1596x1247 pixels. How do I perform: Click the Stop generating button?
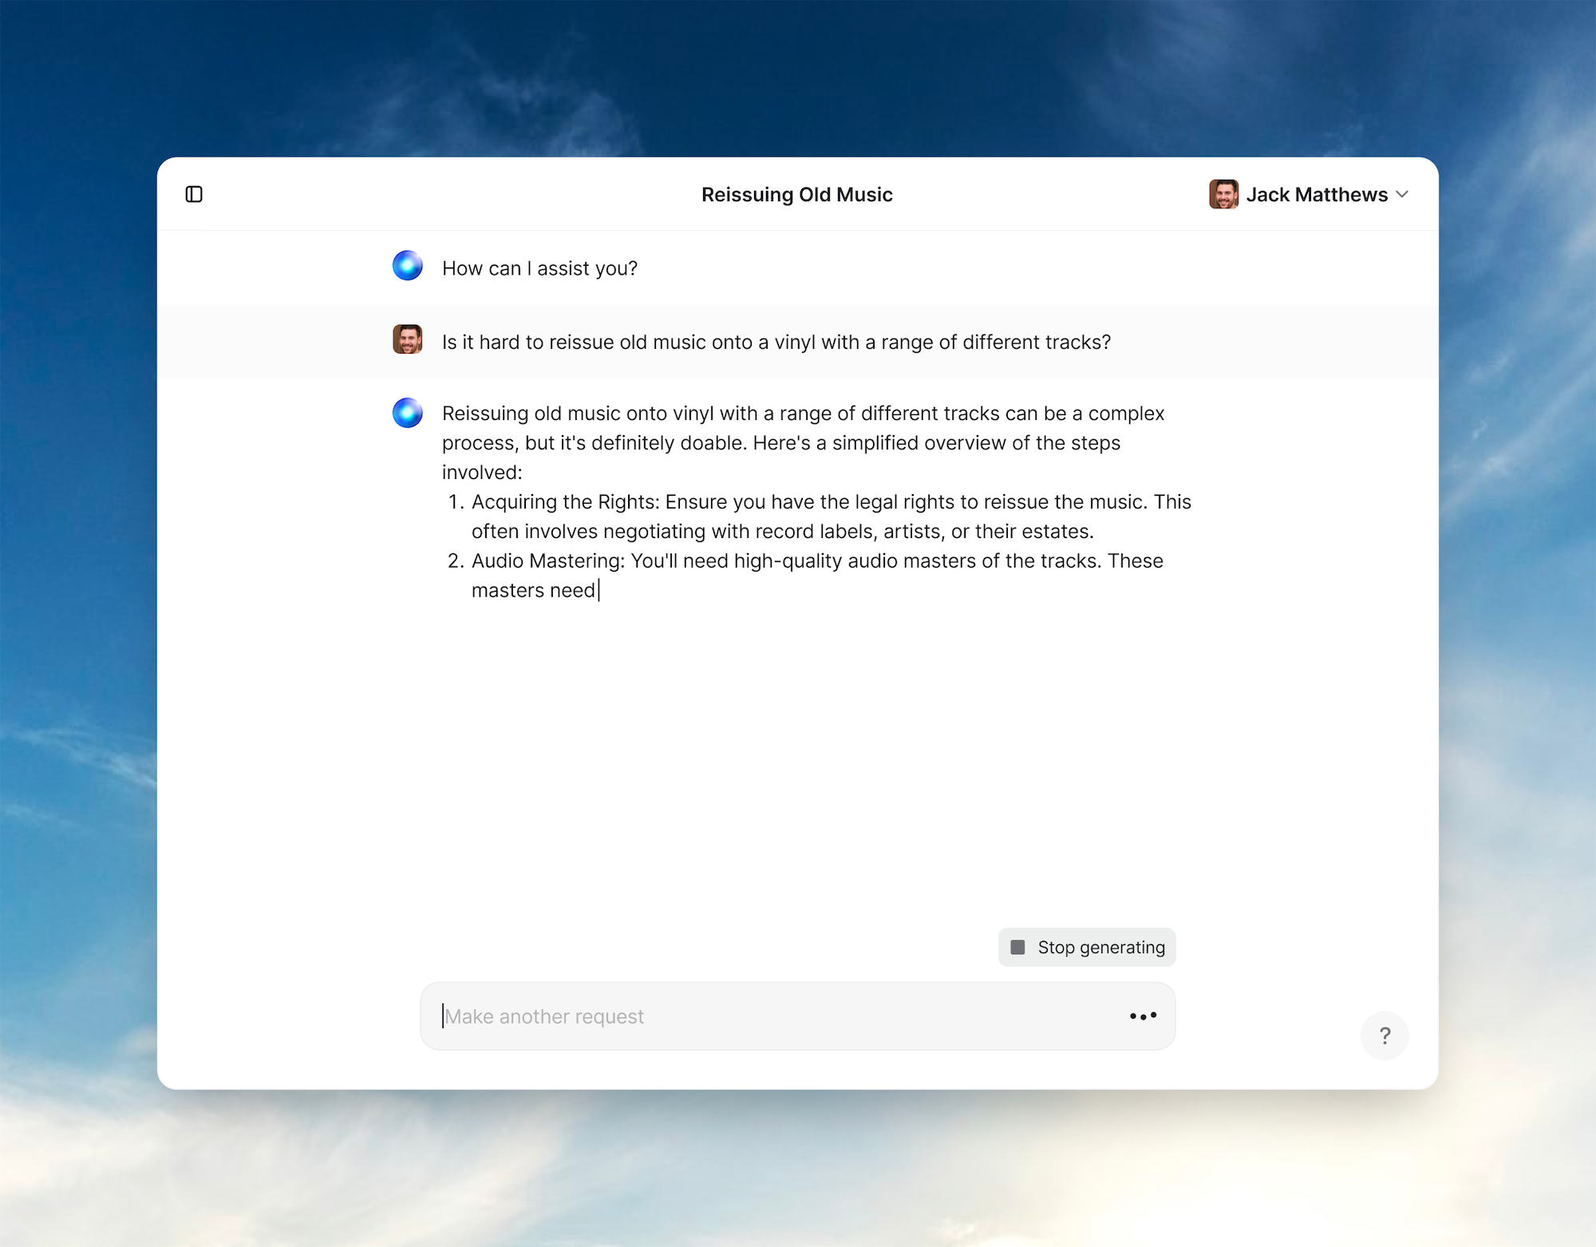[x=1086, y=947]
